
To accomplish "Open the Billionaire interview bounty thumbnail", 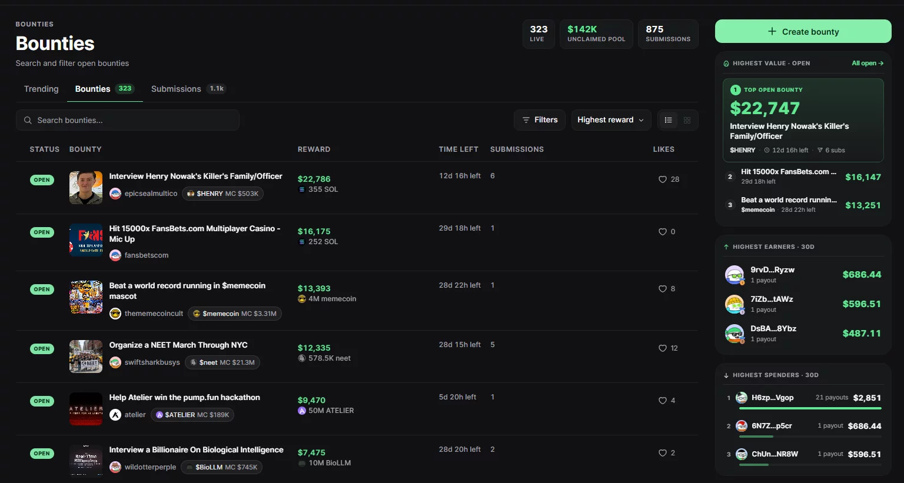I will click(86, 461).
